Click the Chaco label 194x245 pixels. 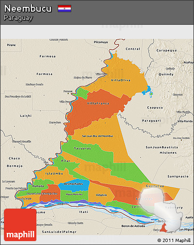[x=15, y=158]
